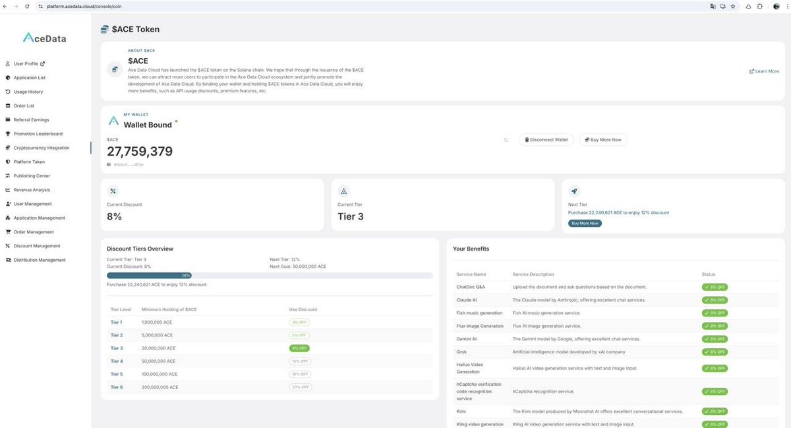Click the Service Description column header
Screen dimensions: 791x428
pos(533,274)
